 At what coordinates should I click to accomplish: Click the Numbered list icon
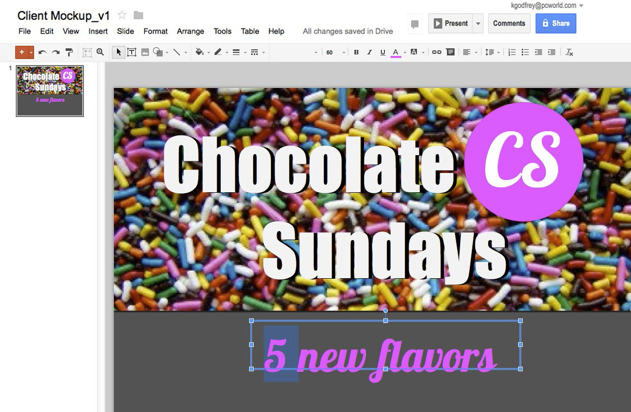512,52
